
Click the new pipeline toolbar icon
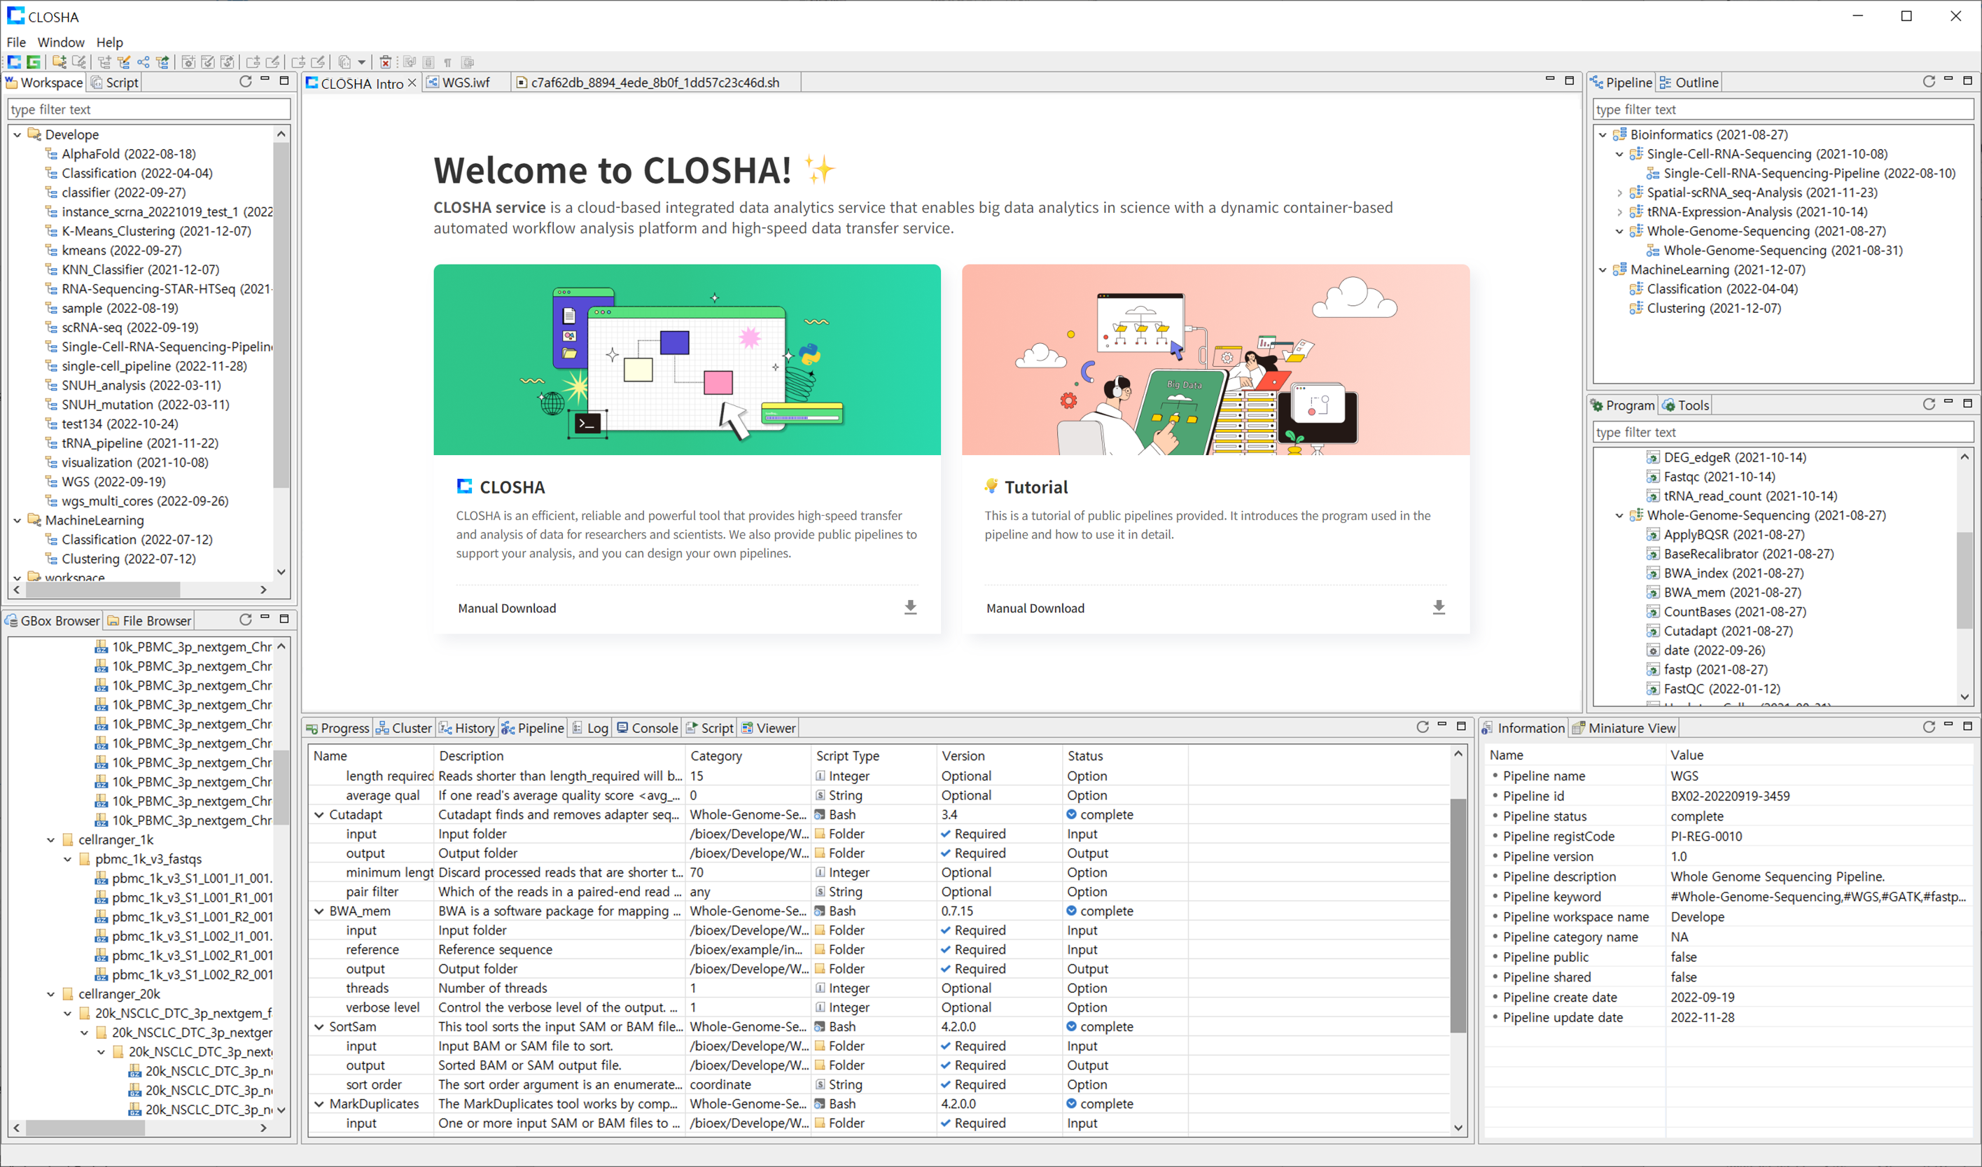pyautogui.click(x=104, y=62)
